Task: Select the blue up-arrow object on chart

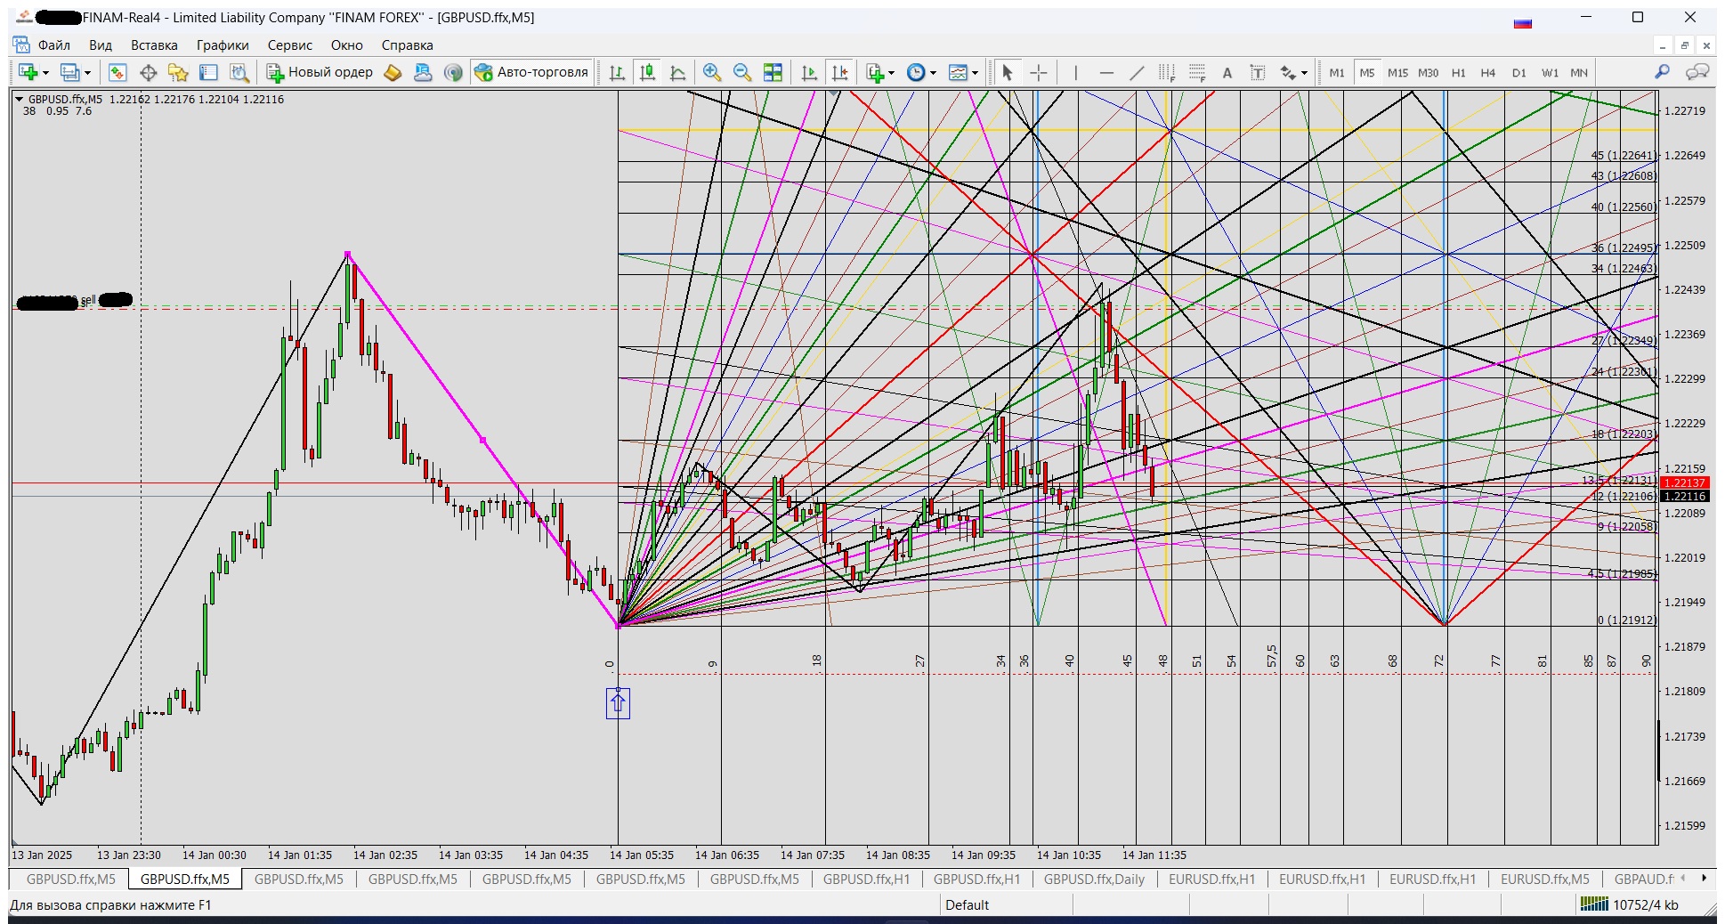Action: pos(618,703)
